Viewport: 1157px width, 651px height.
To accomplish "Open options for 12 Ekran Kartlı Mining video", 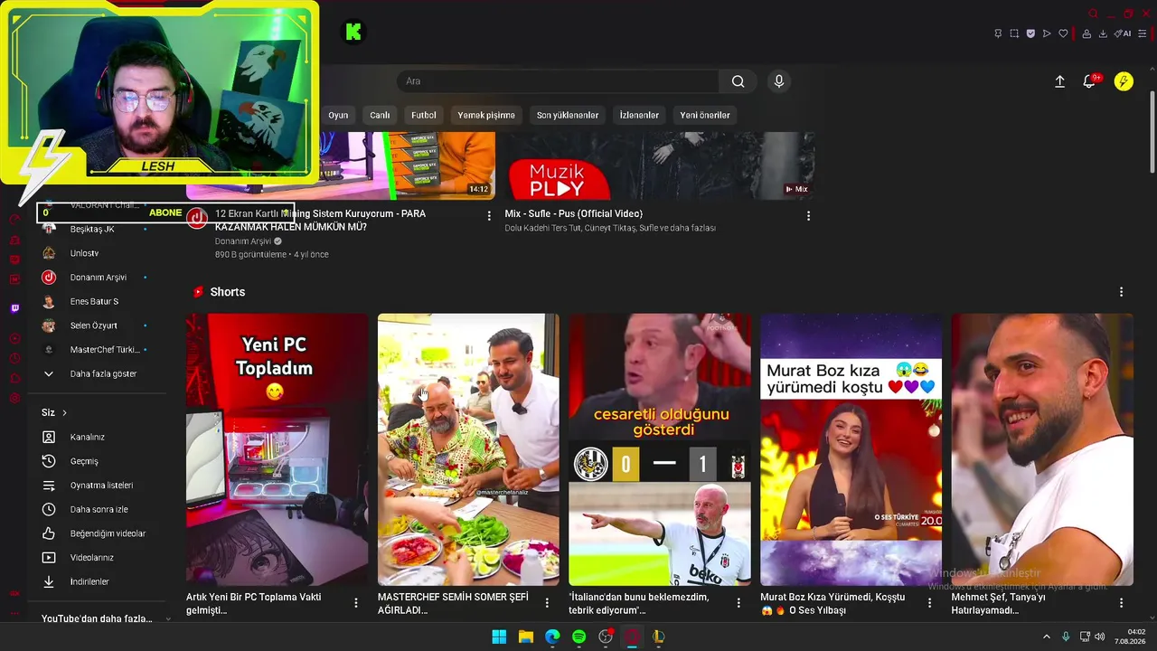I will (489, 216).
